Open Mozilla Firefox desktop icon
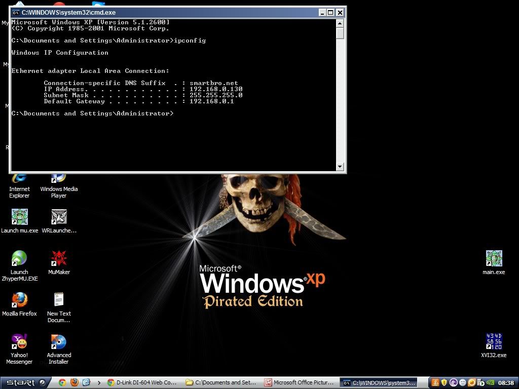This screenshot has width=519, height=389. (x=19, y=300)
